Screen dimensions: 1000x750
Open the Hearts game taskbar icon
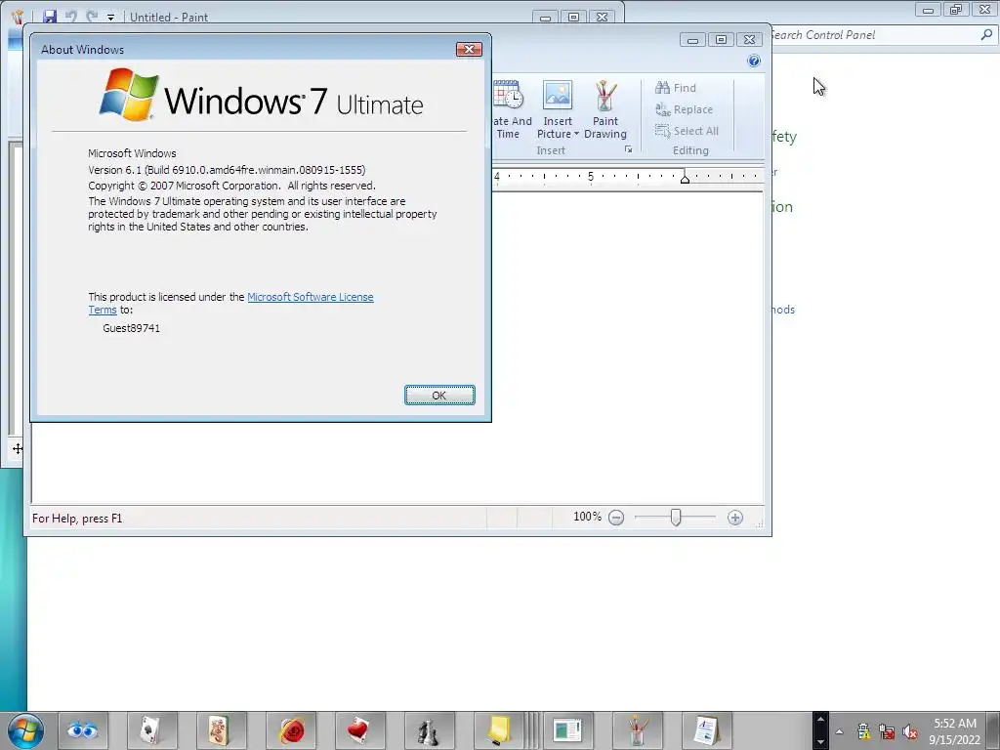pyautogui.click(x=359, y=730)
